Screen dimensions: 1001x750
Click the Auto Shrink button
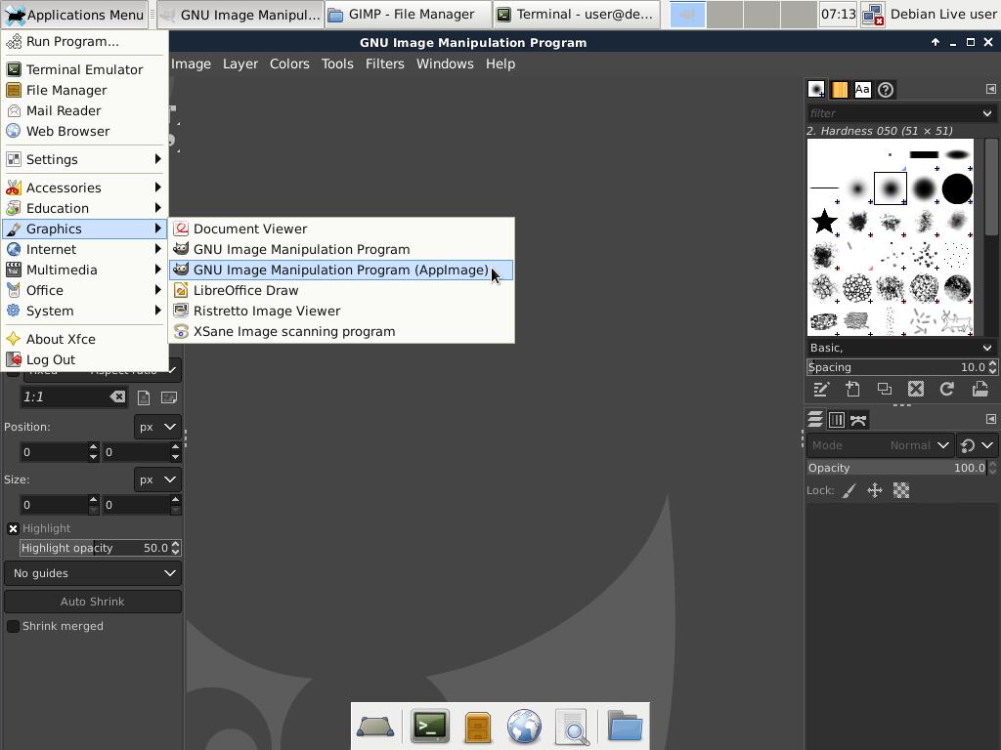[x=93, y=602]
